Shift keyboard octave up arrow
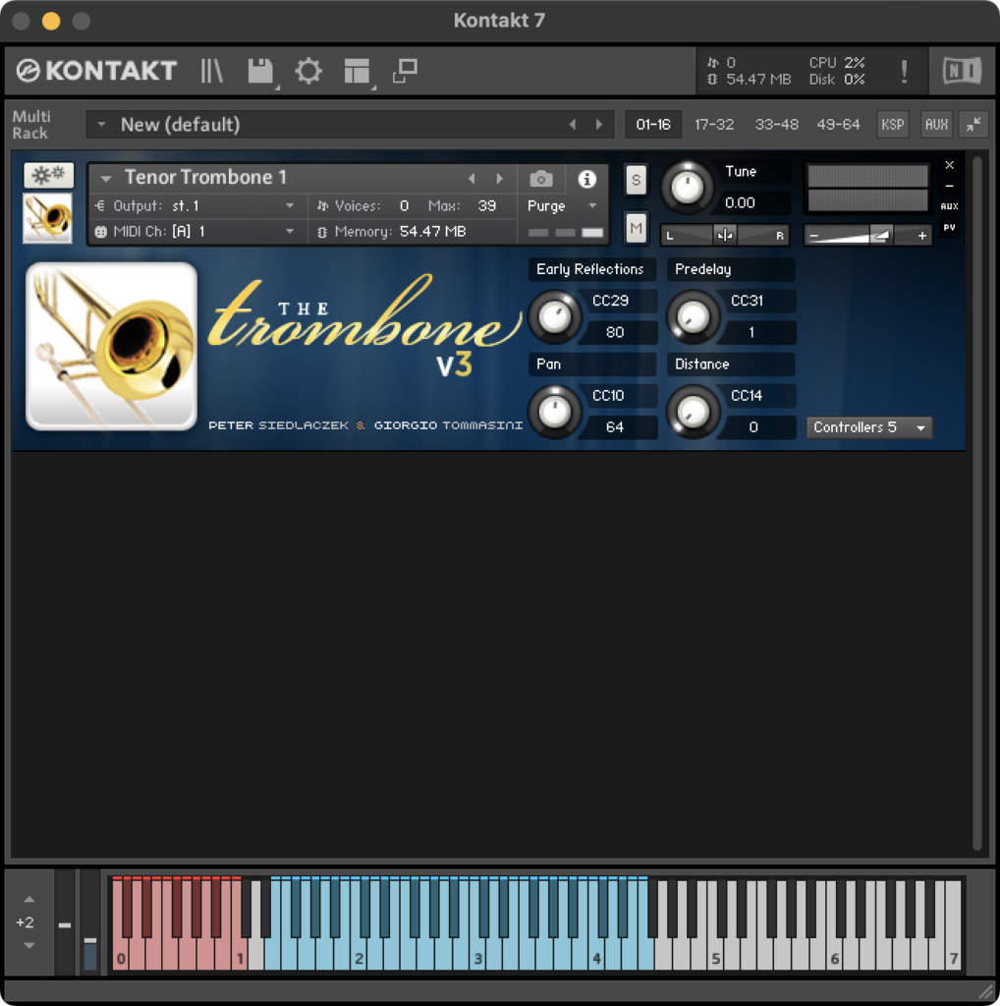The height and width of the screenshot is (1006, 1000). click(28, 899)
